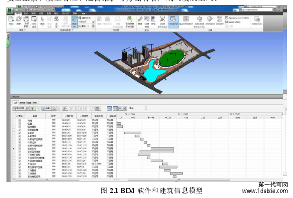The width and height of the screenshot is (293, 198).
Task: Click the TimeLiner insert task icon
Action: coord(27,108)
